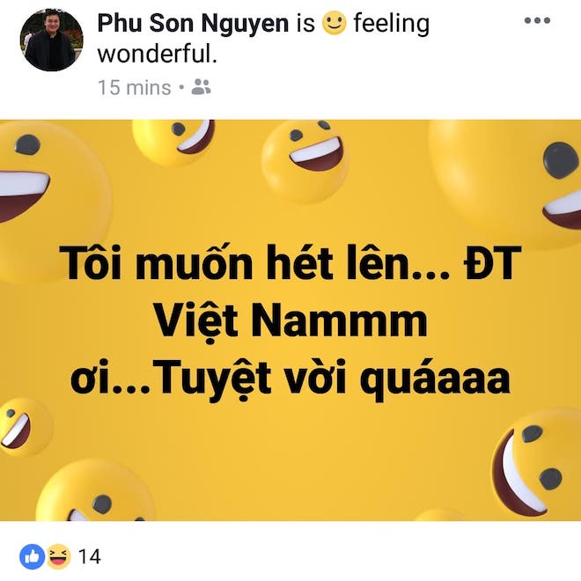Click the grinning smiley at the image's top center
Image resolution: width=581 pixels, height=581 pixels.
305,159
